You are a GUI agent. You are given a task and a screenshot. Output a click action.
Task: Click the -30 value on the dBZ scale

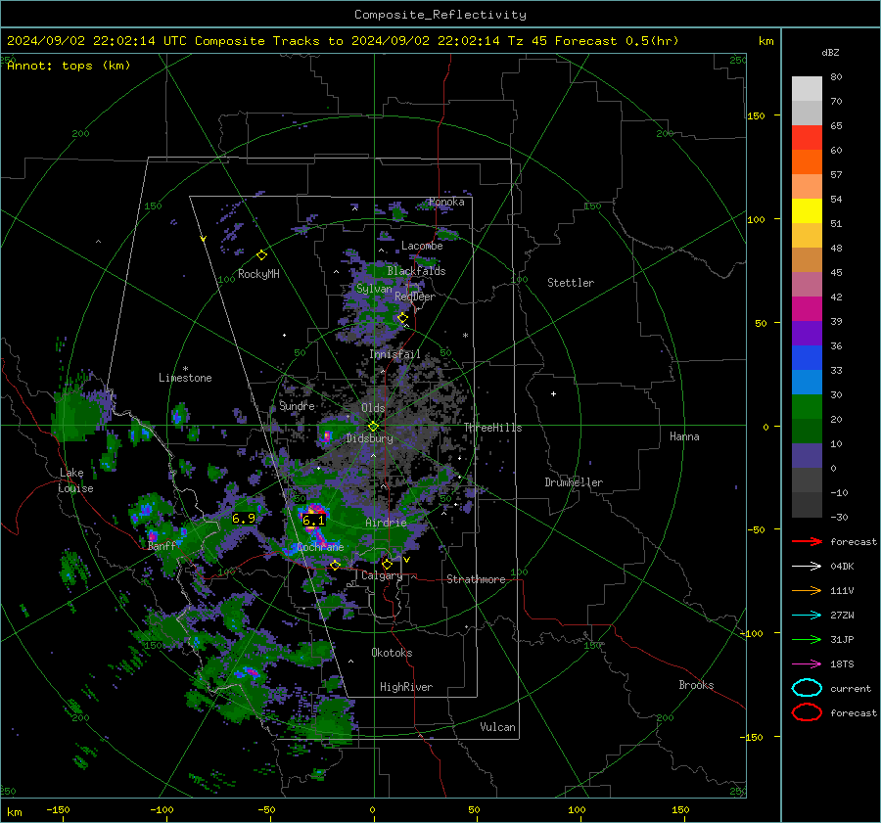click(x=839, y=518)
